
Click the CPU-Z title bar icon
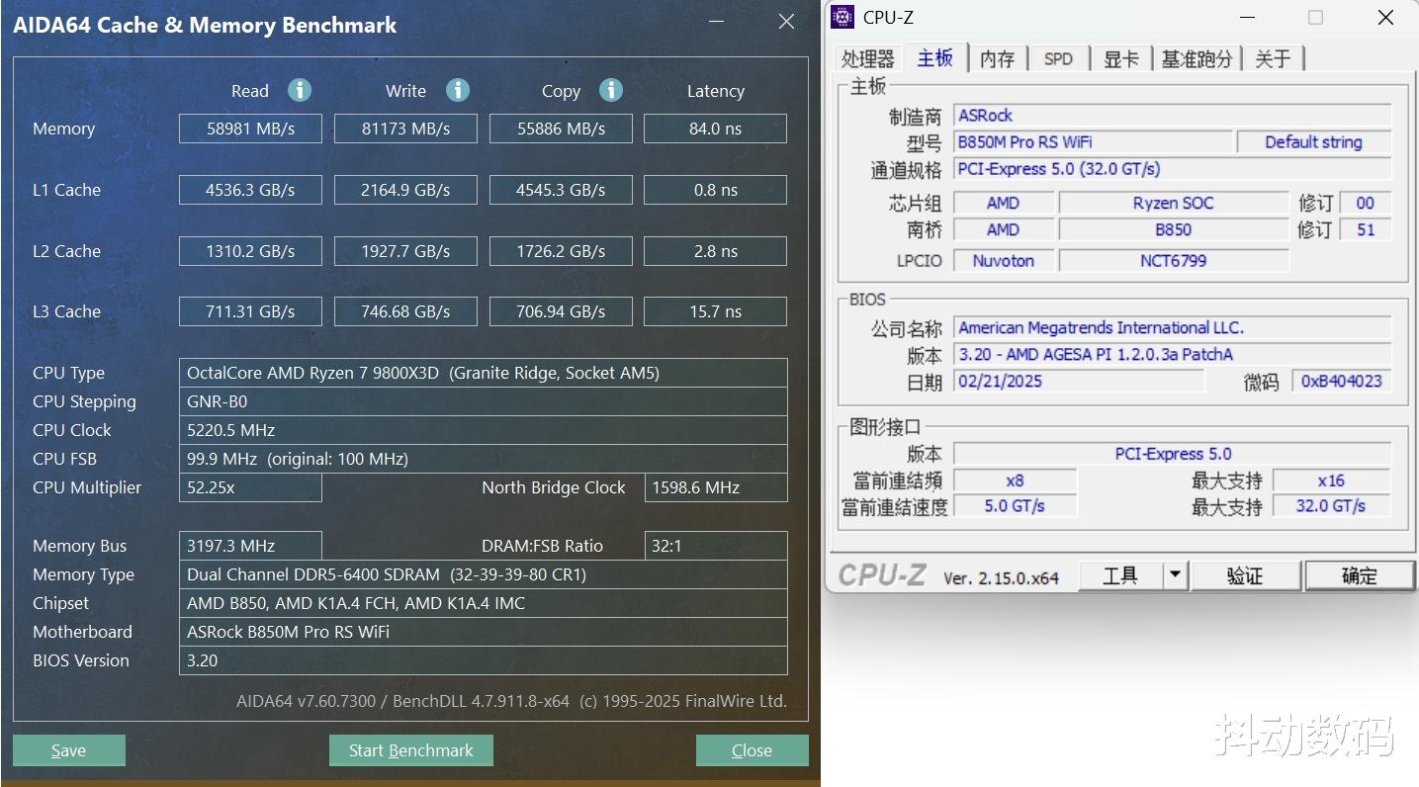843,17
